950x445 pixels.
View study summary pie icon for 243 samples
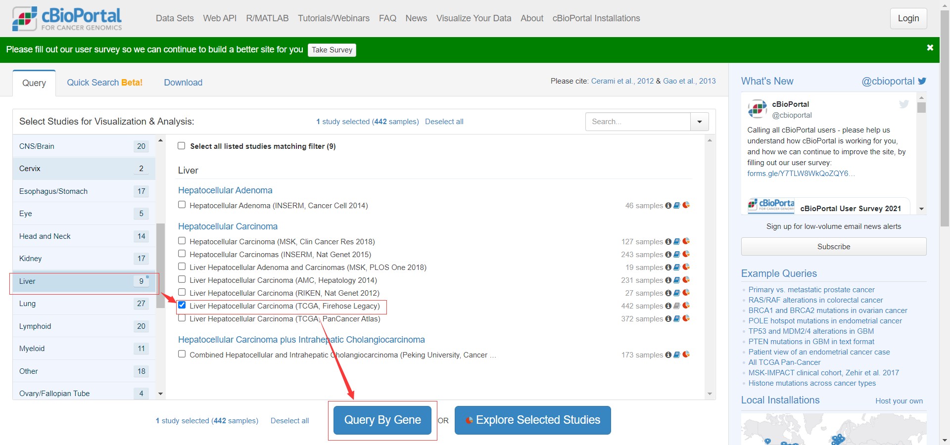[686, 254]
